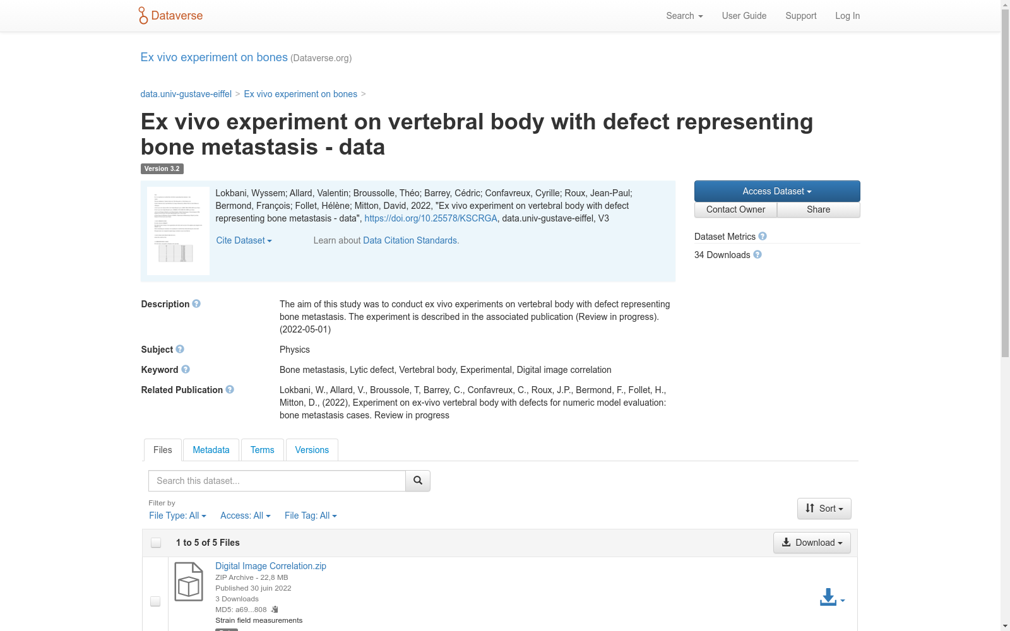Open the dataset DOI link
Screen dimensions: 1010x631
[x=431, y=218]
